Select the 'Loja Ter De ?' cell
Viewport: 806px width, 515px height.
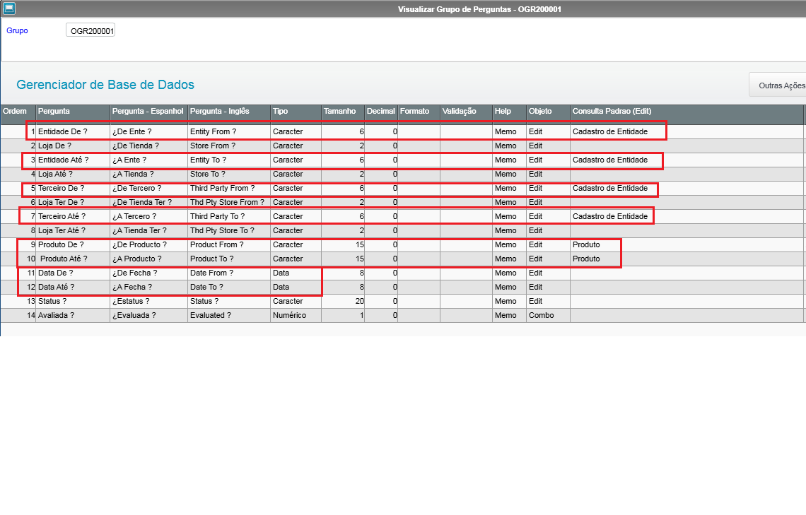73,202
